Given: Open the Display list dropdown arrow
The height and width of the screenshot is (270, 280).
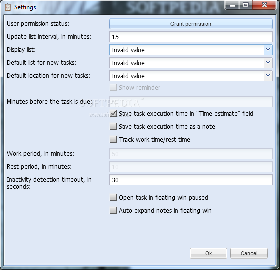Looking at the screenshot, I should [268, 50].
